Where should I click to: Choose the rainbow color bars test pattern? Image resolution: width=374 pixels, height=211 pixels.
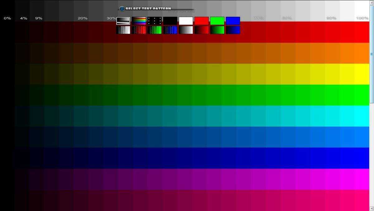pyautogui.click(x=139, y=21)
